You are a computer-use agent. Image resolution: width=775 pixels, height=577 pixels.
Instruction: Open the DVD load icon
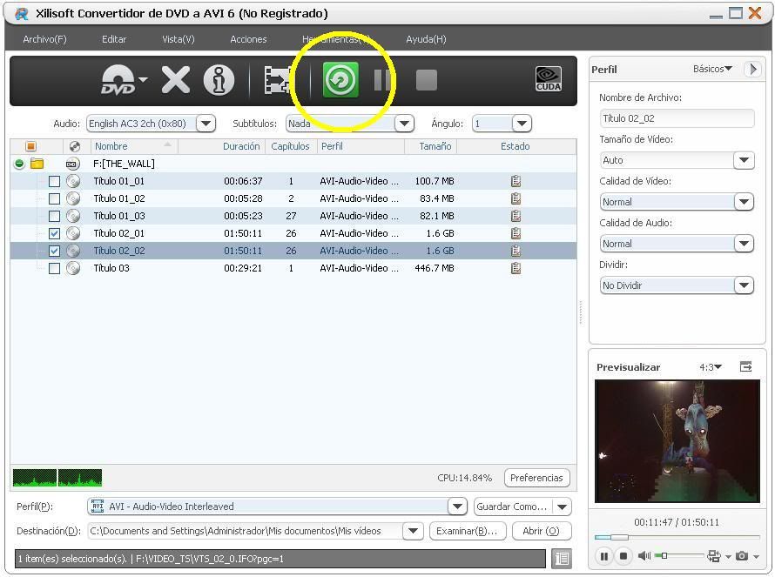click(x=118, y=80)
